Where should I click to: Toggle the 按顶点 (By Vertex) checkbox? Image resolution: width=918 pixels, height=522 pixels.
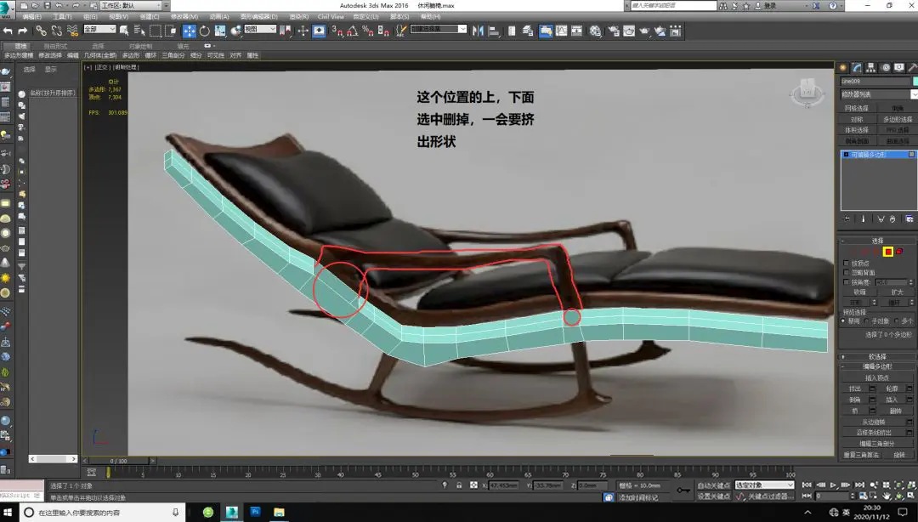[x=846, y=263]
